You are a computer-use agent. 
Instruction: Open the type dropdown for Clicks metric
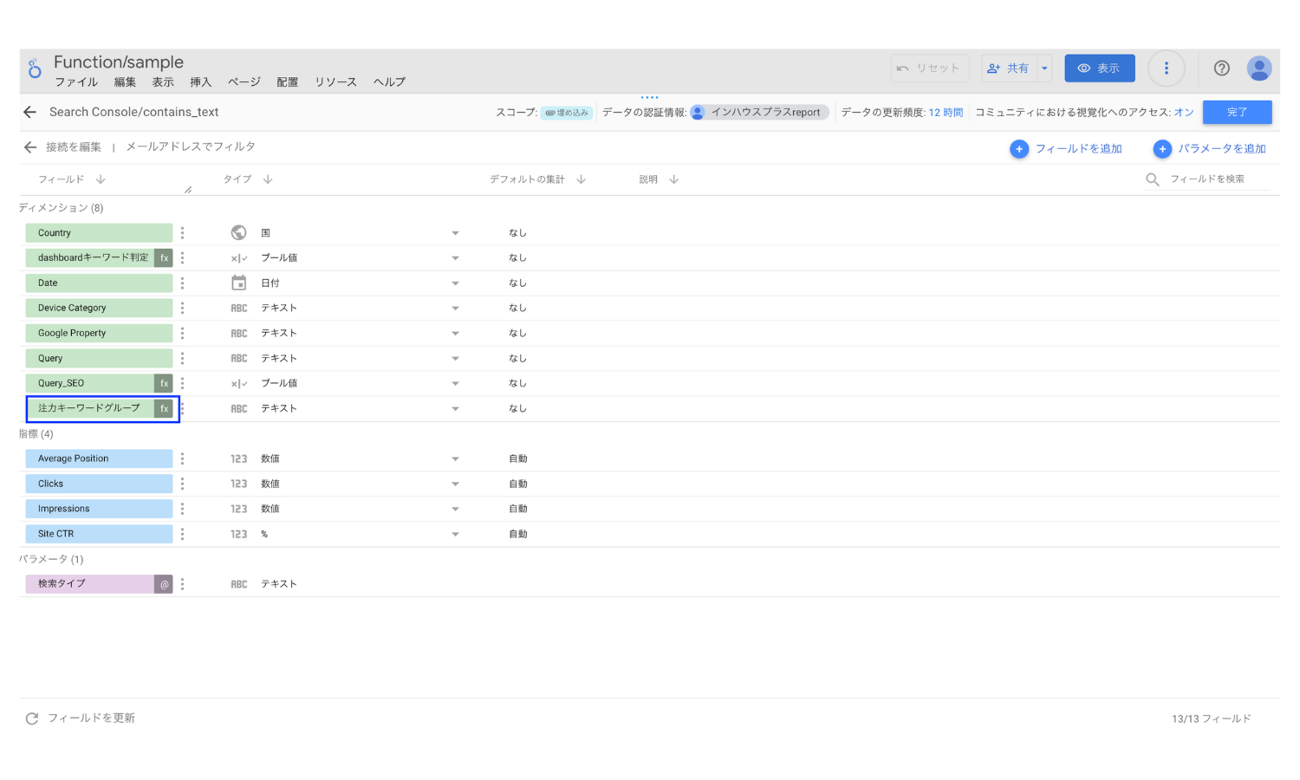(455, 484)
